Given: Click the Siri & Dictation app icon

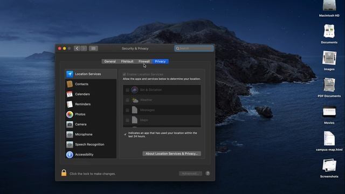Looking at the screenshot, I should coord(135,90).
